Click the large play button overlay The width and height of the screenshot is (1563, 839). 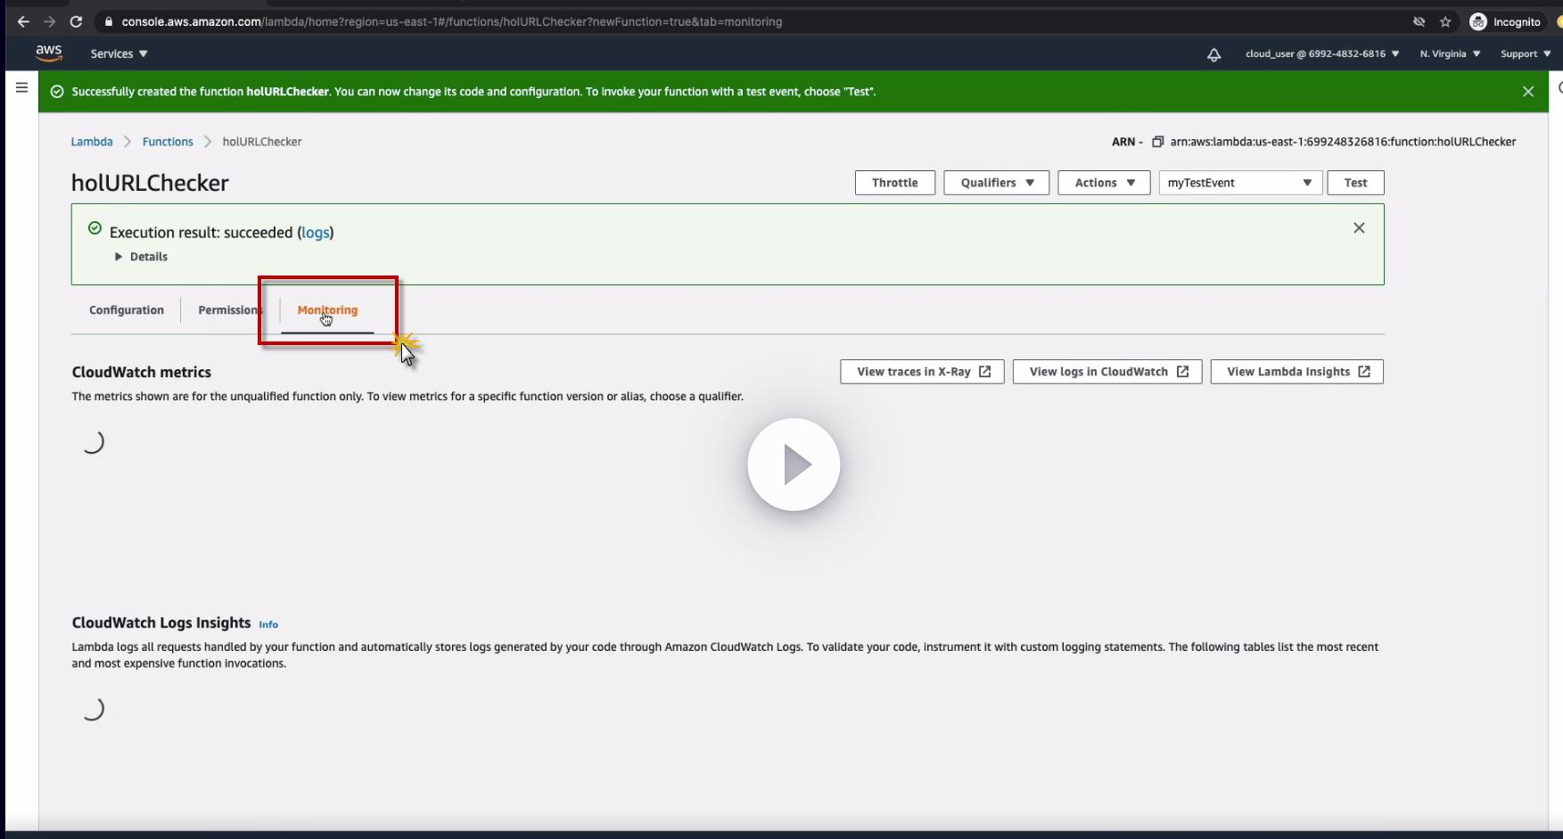click(794, 465)
